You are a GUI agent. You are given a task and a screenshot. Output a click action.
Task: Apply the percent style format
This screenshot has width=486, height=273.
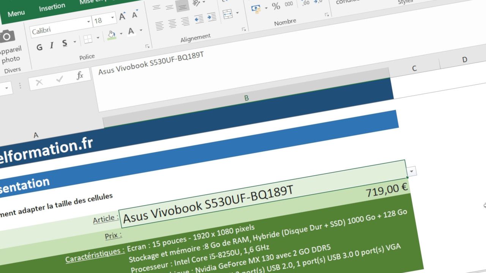[x=276, y=6]
